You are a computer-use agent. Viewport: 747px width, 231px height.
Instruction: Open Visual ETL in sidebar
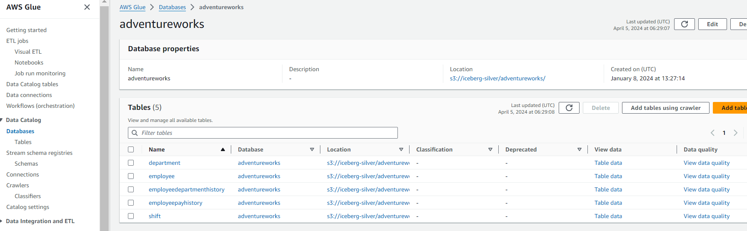(28, 52)
